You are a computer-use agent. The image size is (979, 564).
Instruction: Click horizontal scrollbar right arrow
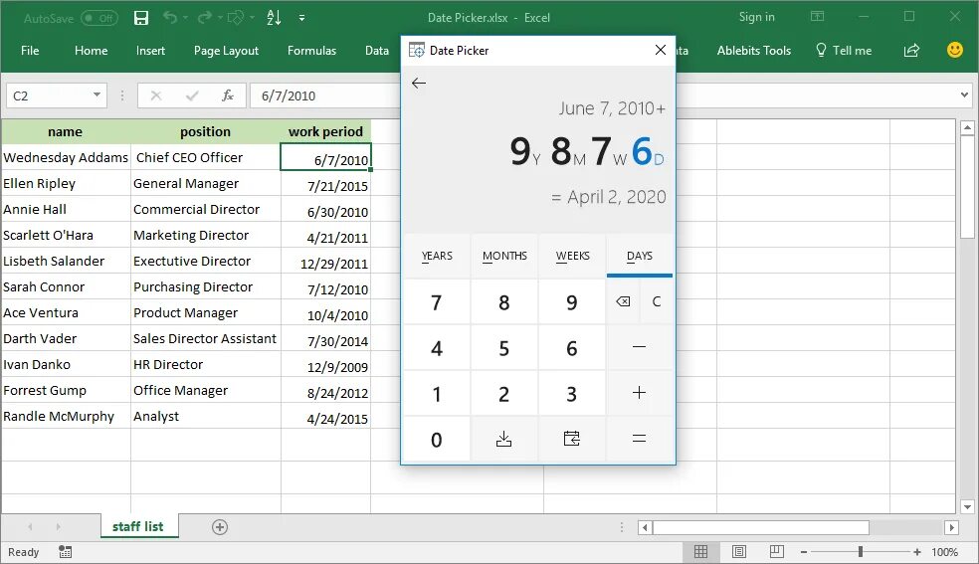click(951, 528)
